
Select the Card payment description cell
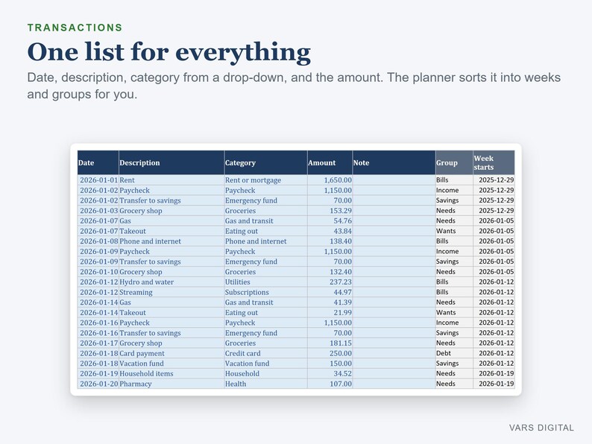coord(171,353)
